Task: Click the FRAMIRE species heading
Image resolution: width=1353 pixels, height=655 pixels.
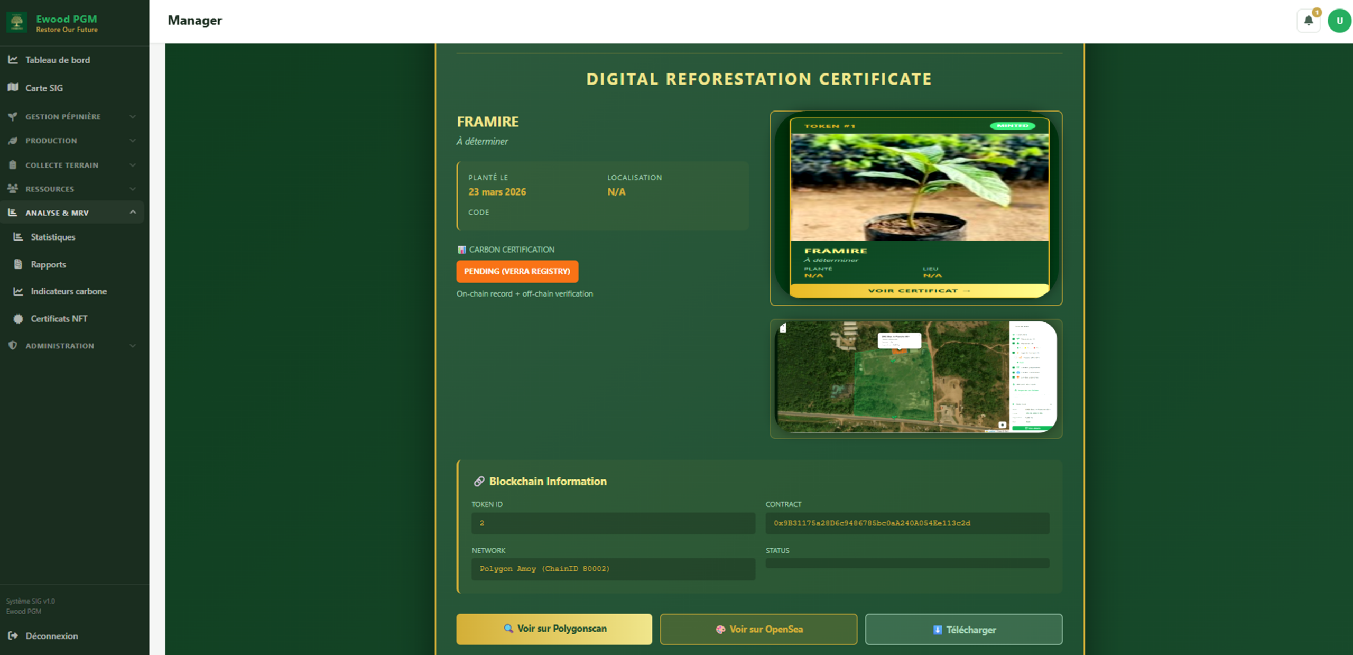Action: click(x=487, y=122)
